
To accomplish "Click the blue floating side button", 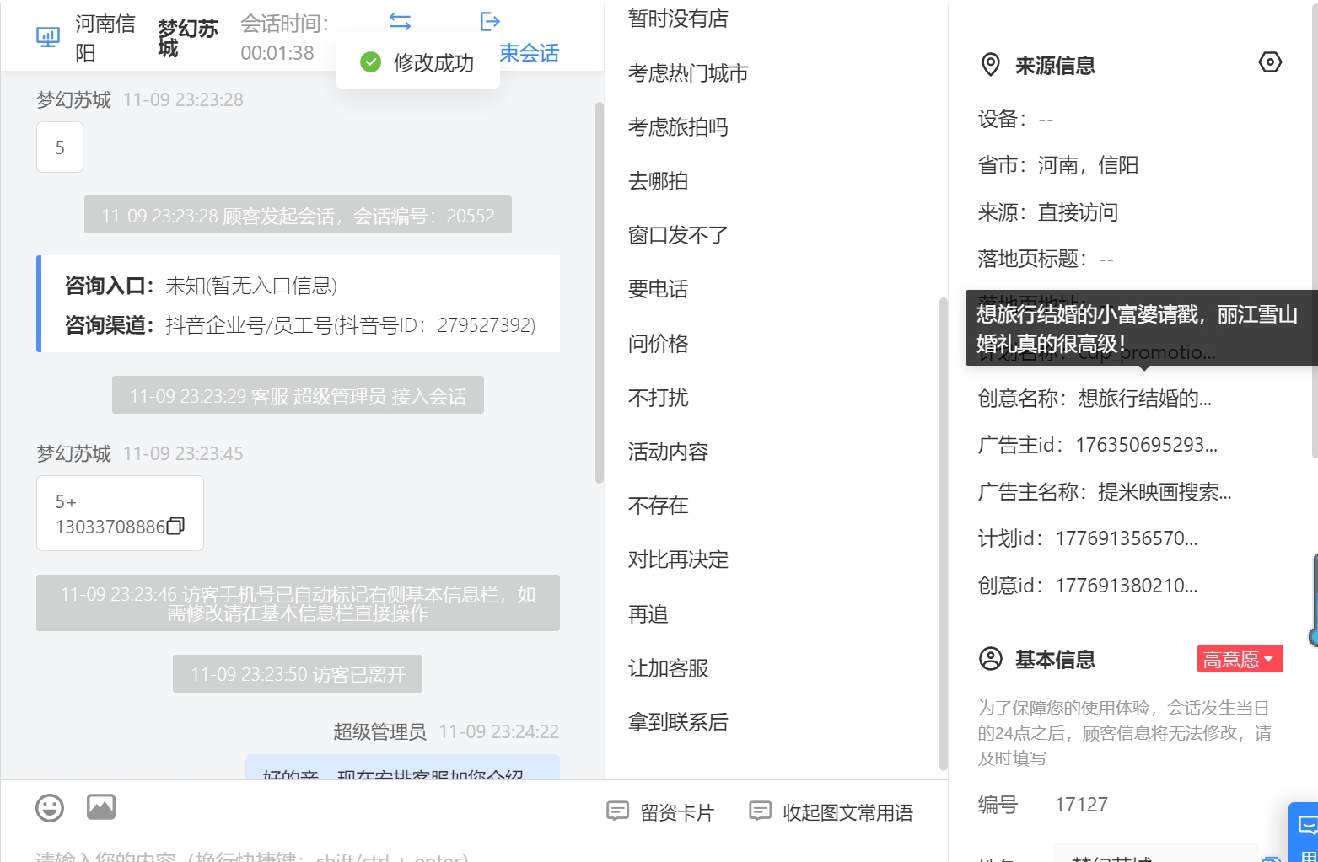I will click(1304, 832).
